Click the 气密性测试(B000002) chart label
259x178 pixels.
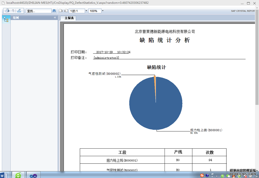click(104, 74)
